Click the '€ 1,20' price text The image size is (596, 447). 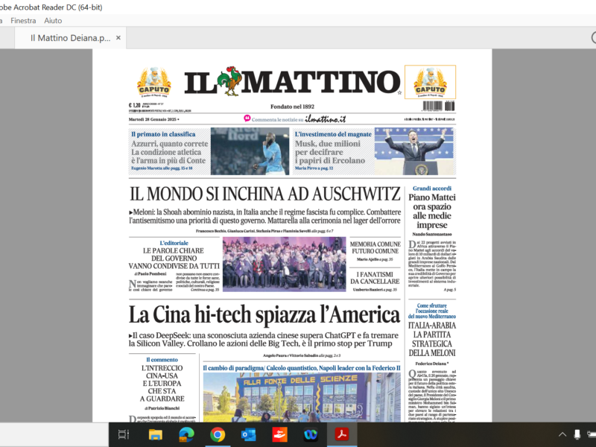tap(135, 105)
